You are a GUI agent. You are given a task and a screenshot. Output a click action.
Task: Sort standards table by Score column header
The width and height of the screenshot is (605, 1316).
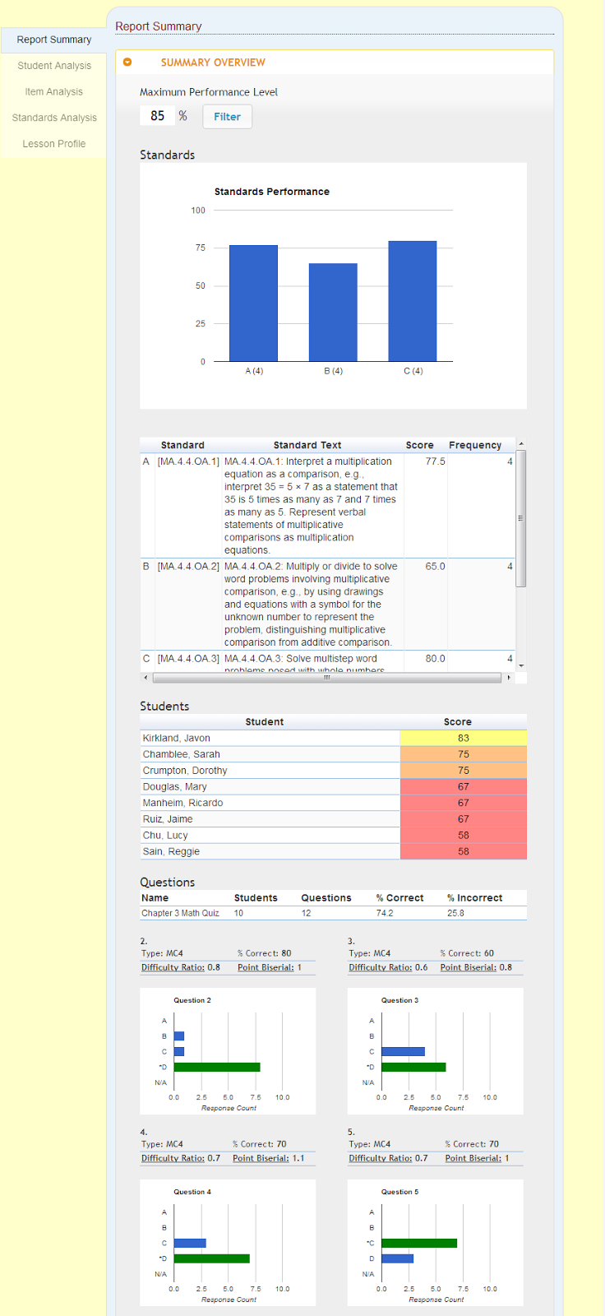pos(419,445)
